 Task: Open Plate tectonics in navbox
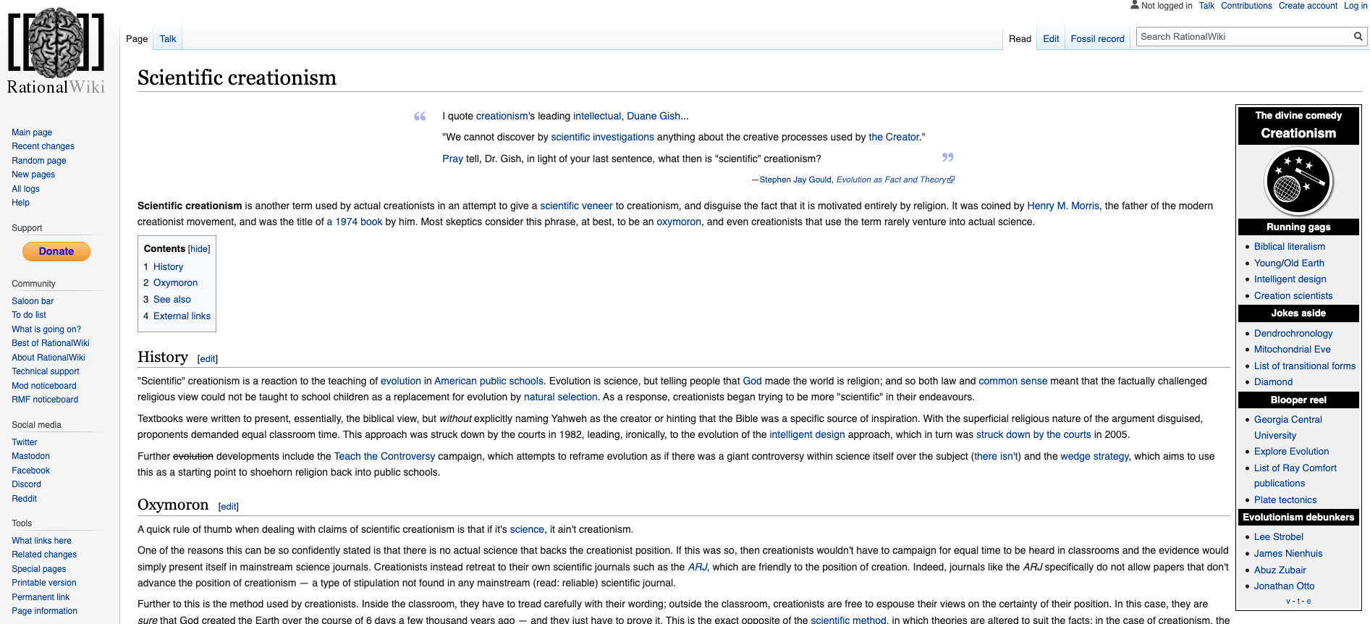1285,500
